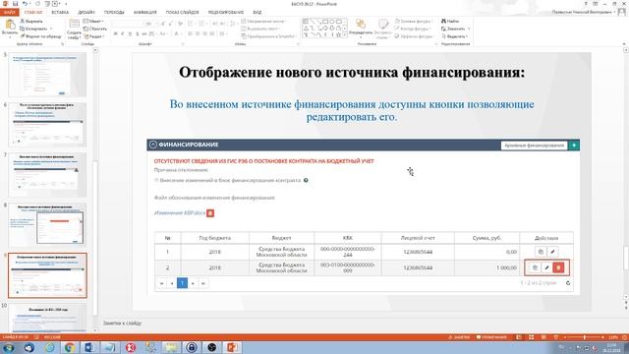Select slide 8 thumbnail in slide panel

pyautogui.click(x=47, y=224)
